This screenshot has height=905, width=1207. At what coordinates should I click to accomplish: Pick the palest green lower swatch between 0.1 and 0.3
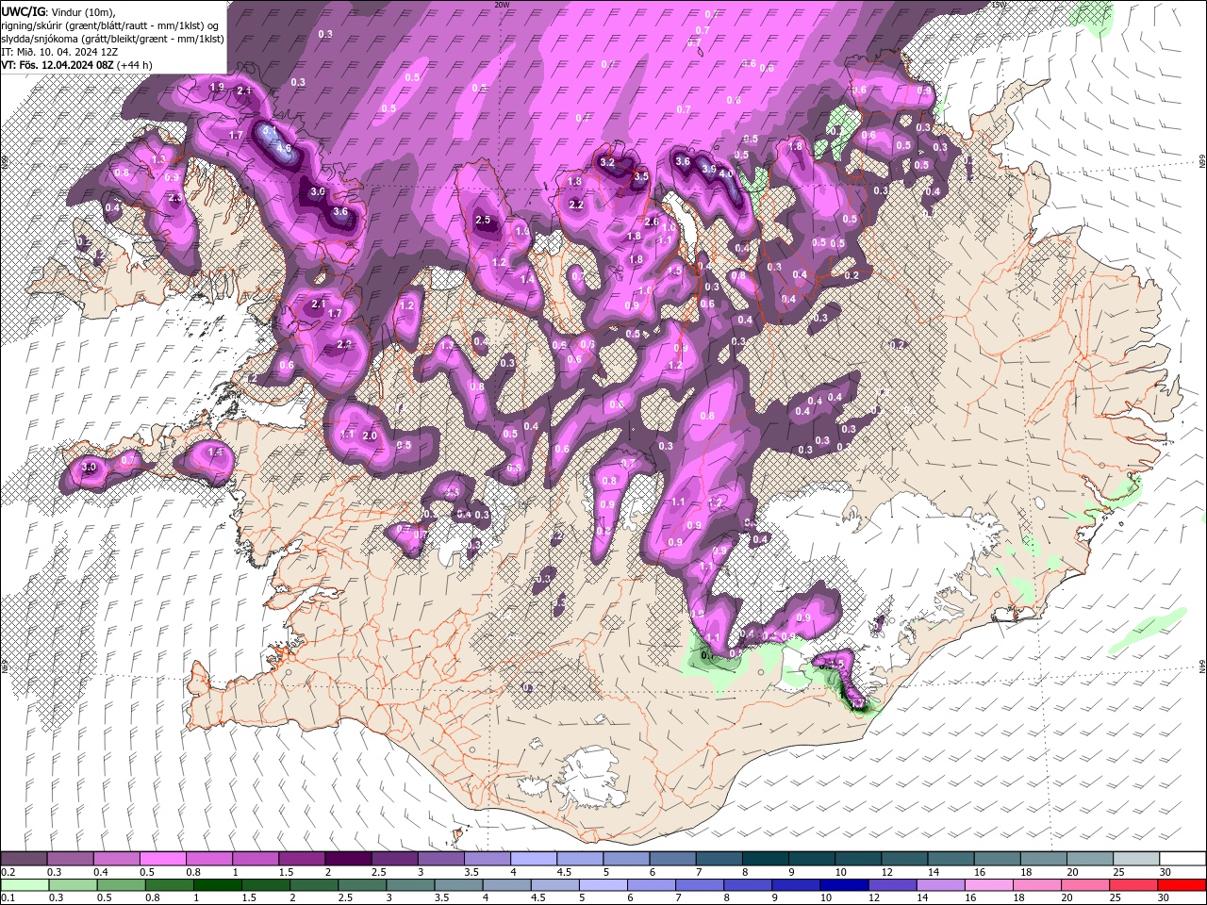coord(25,884)
